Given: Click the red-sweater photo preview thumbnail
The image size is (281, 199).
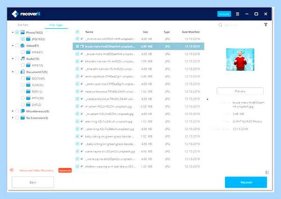Looking at the screenshot, I should click(240, 59).
